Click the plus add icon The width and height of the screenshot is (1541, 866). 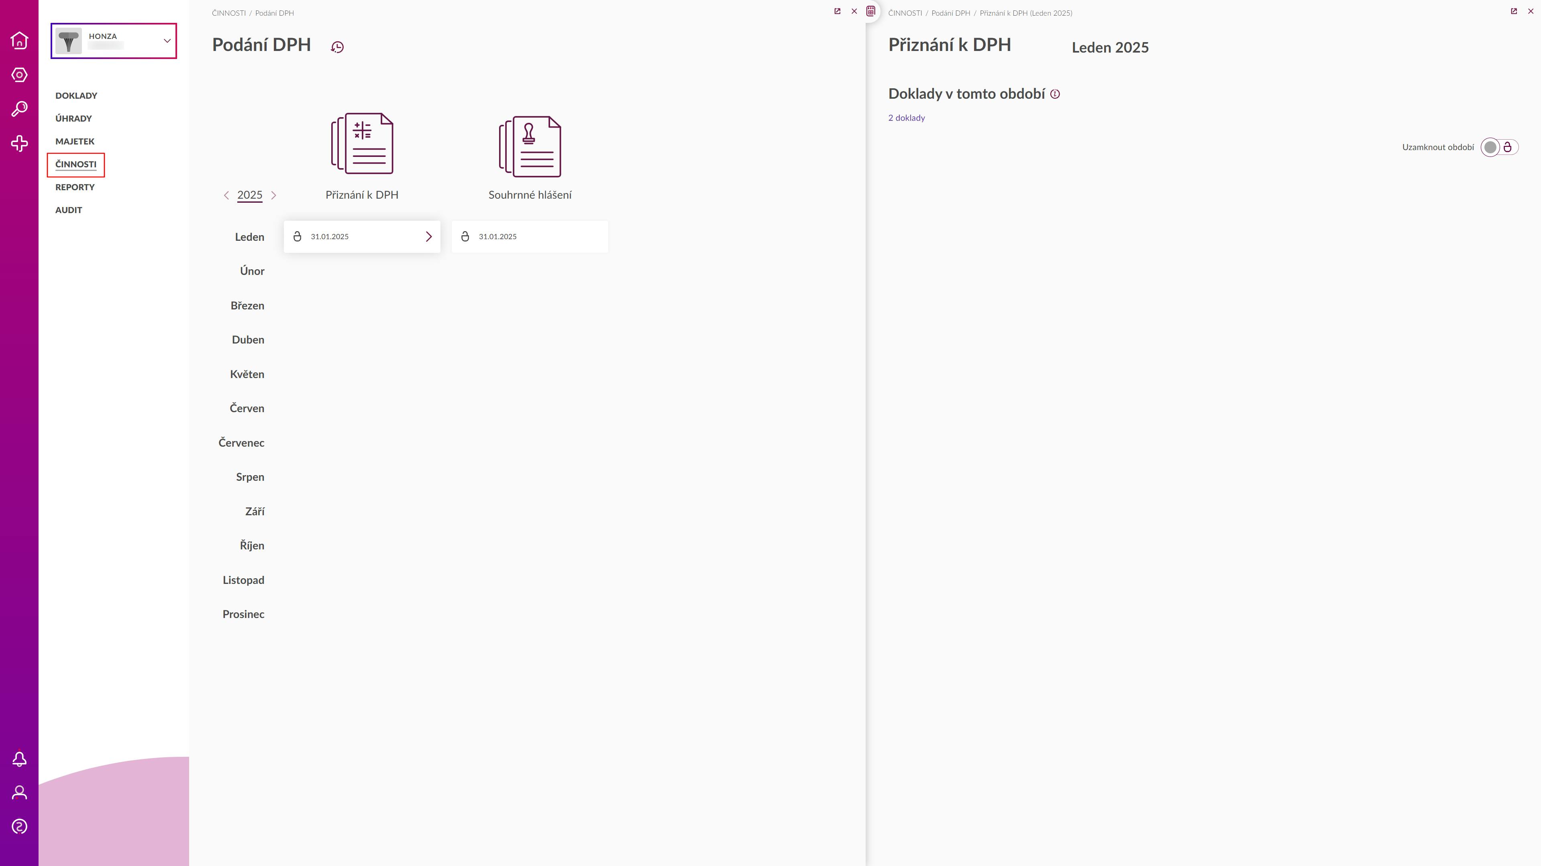19,144
